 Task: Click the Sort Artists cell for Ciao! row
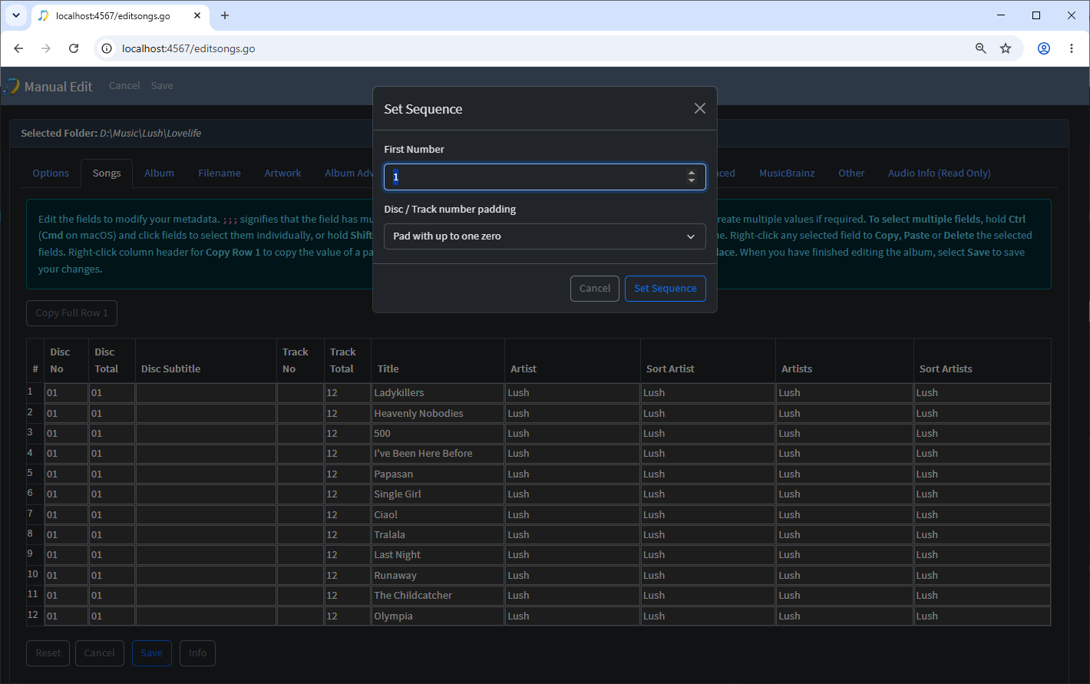tap(983, 515)
